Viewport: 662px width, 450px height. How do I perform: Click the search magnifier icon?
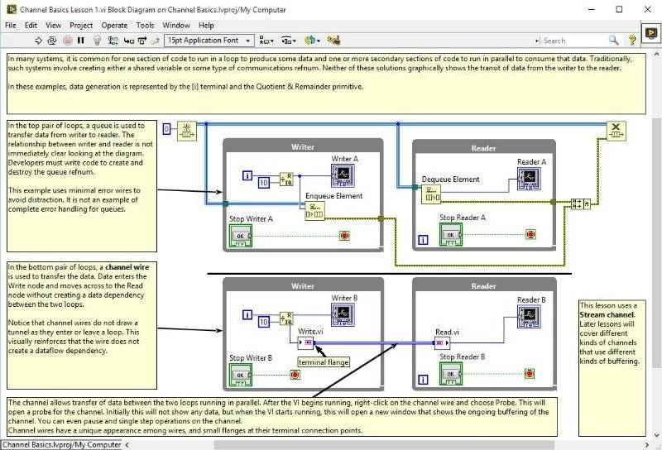(613, 41)
